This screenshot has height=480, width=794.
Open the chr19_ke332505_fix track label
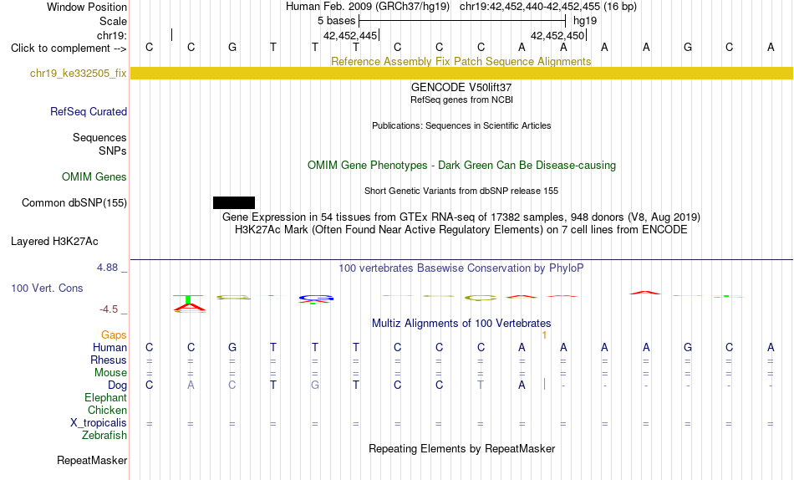[x=78, y=73]
